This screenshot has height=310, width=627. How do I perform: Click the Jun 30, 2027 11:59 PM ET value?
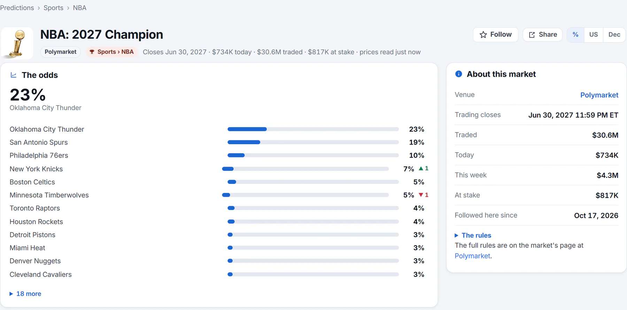pyautogui.click(x=573, y=115)
